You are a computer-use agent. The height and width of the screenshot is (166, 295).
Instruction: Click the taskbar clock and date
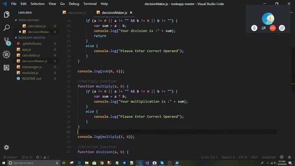282,163
